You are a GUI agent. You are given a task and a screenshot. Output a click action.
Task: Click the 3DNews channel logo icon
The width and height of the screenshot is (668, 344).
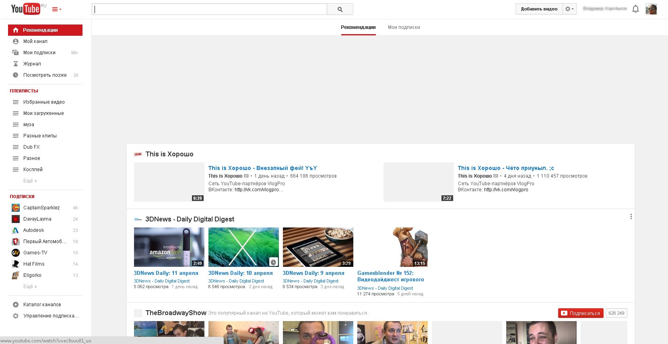(x=138, y=219)
